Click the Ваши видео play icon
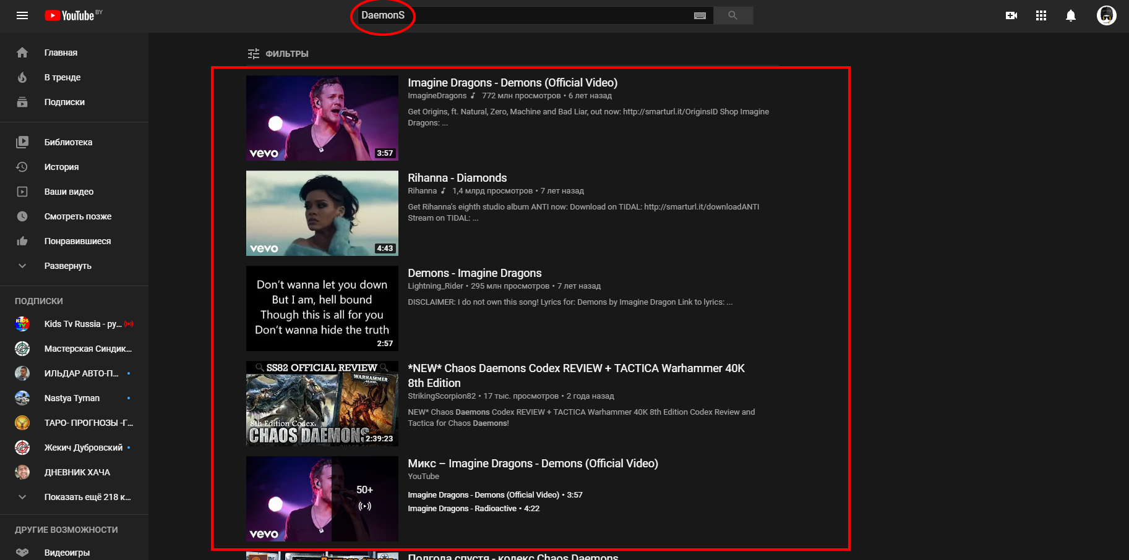 tap(22, 192)
